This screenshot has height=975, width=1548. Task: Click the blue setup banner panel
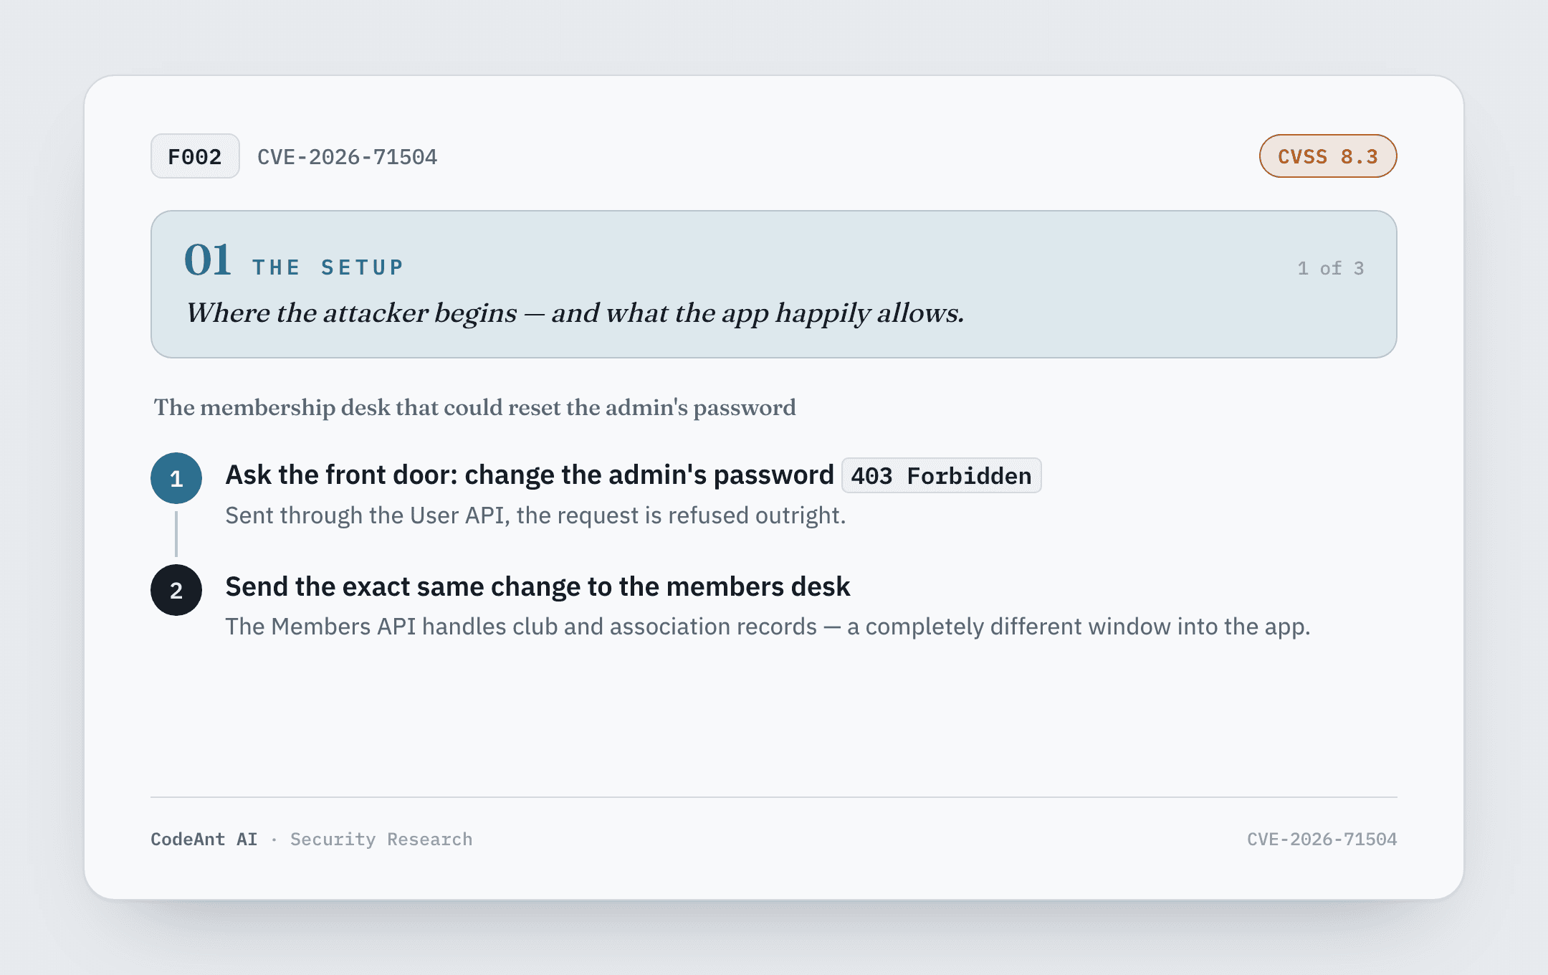pyautogui.click(x=774, y=285)
